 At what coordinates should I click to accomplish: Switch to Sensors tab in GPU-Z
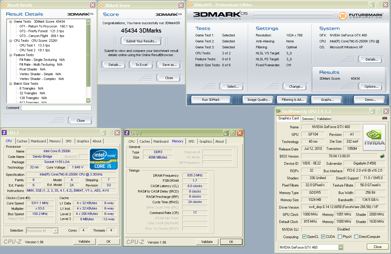tap(308, 118)
